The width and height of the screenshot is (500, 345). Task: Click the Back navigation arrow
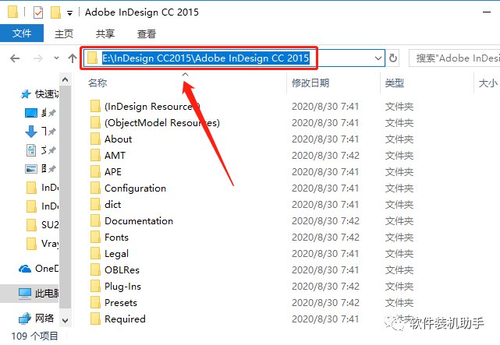point(15,58)
